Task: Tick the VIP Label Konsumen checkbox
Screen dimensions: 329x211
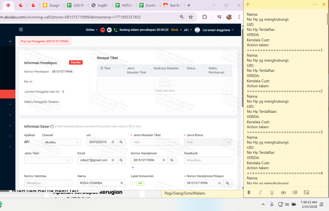Action: 132,183
